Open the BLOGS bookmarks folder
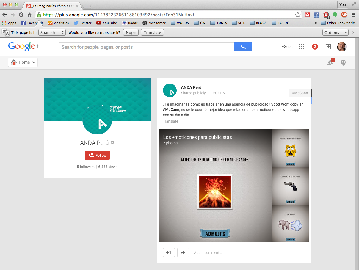Image resolution: width=359 pixels, height=270 pixels. pos(258,23)
